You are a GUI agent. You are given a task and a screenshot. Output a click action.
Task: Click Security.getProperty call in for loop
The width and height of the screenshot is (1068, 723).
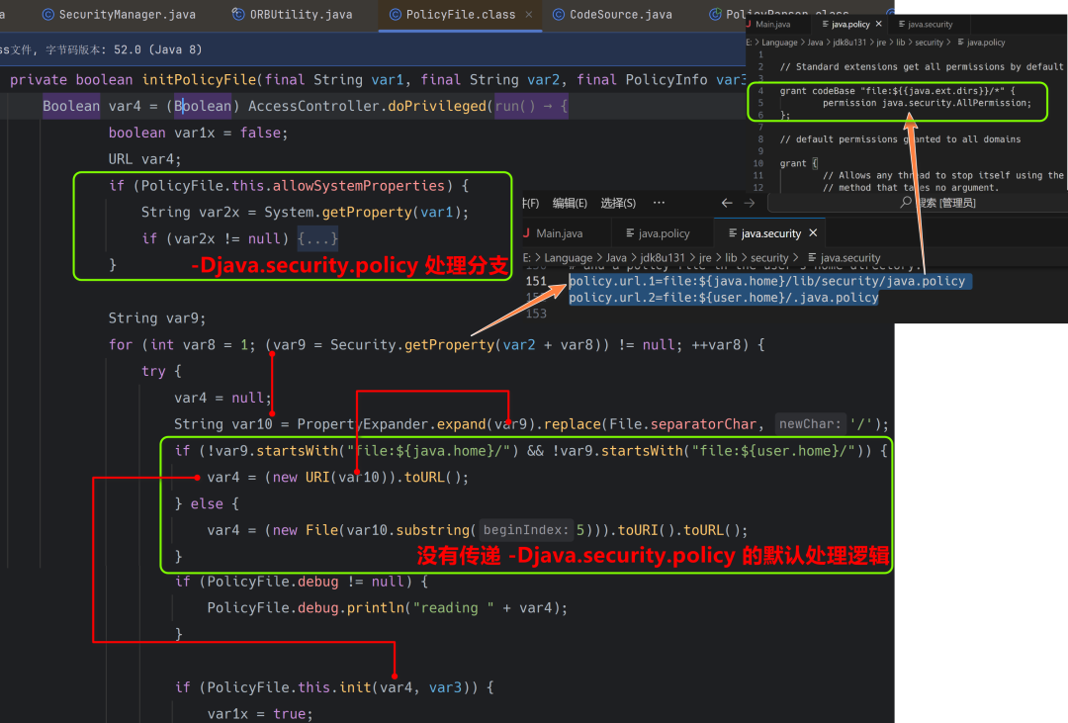(x=470, y=345)
